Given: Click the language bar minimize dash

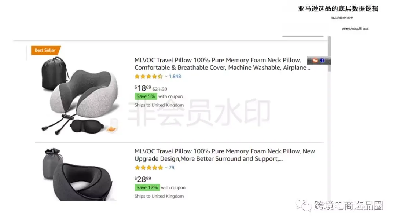Looking at the screenshot, I should click(329, 59).
